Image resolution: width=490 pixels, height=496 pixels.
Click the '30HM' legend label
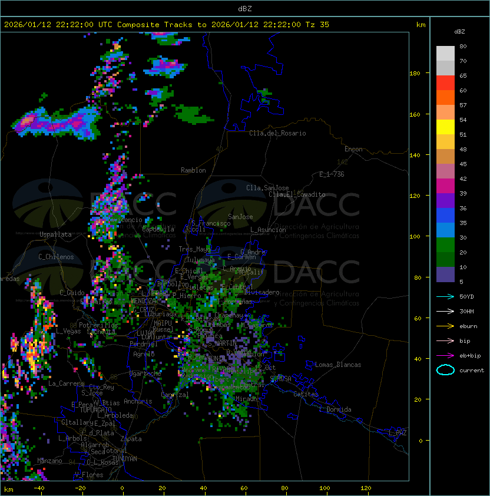pos(466,311)
